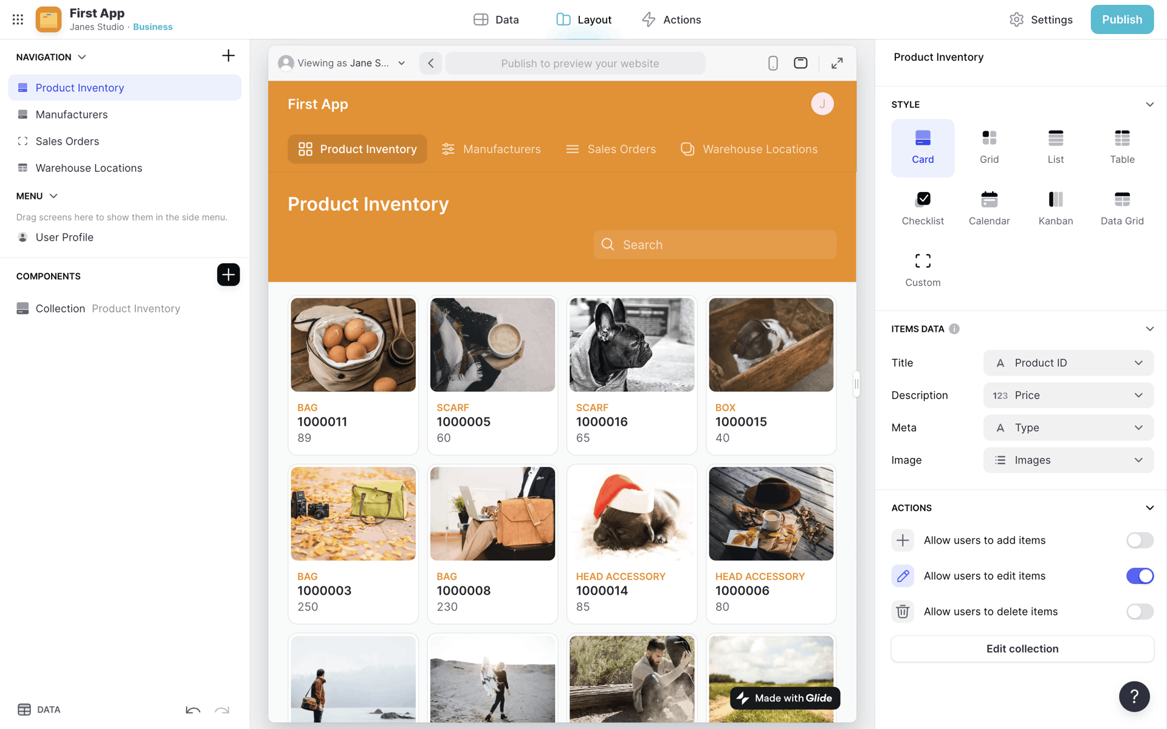1167x729 pixels.
Task: Select Warehouse Locations in navigation sidebar
Action: coord(125,168)
